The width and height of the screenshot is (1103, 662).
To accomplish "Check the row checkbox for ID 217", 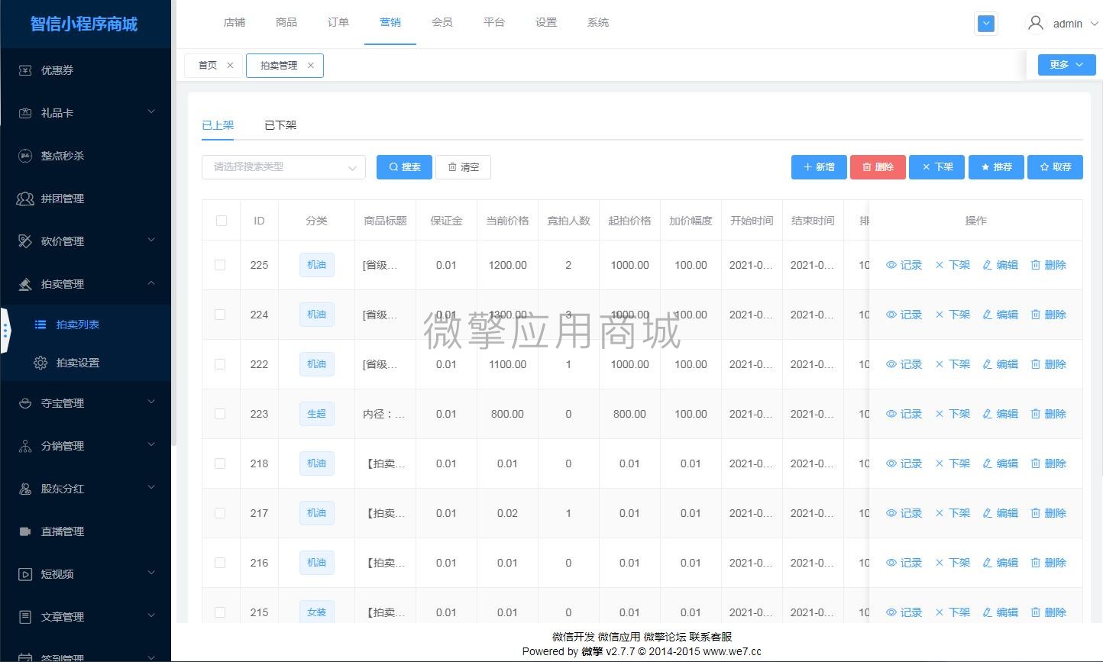I will point(220,513).
